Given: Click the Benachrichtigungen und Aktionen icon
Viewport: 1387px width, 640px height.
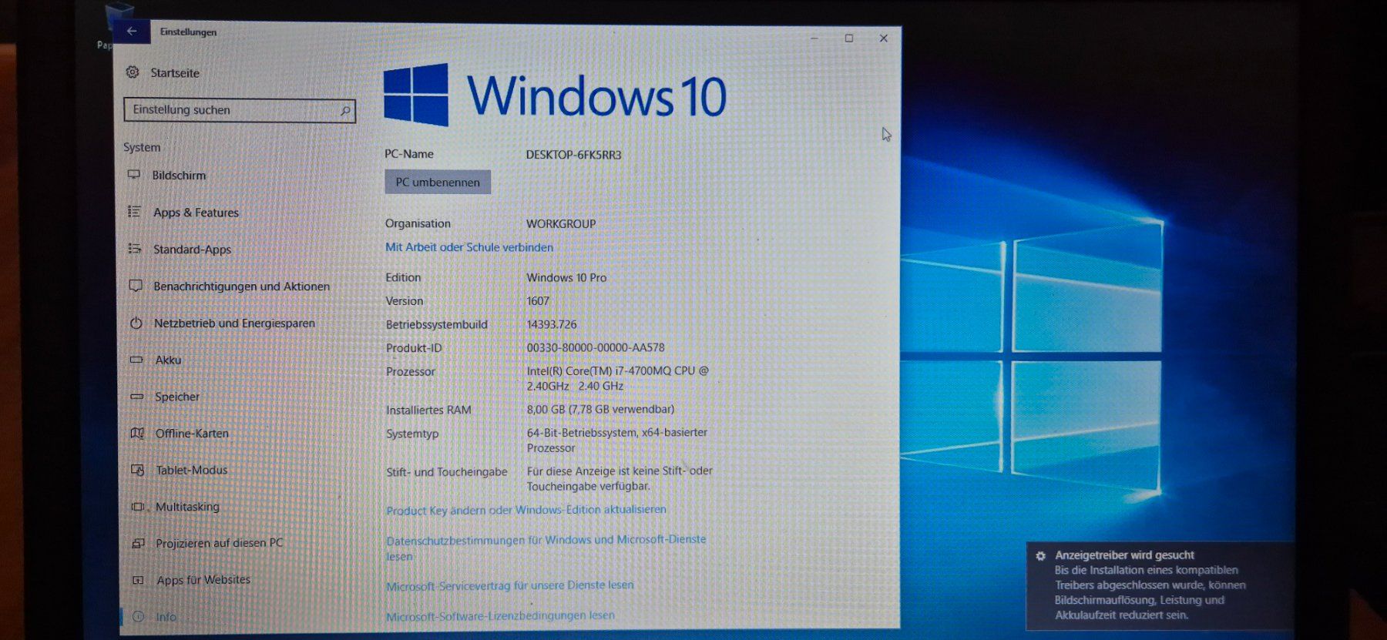Looking at the screenshot, I should click(x=136, y=286).
